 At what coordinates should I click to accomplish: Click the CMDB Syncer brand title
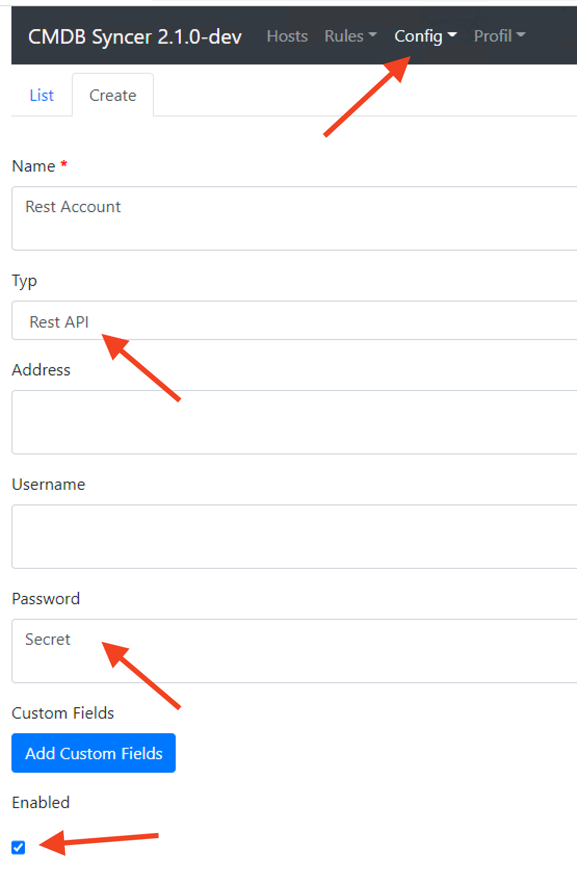click(x=135, y=36)
